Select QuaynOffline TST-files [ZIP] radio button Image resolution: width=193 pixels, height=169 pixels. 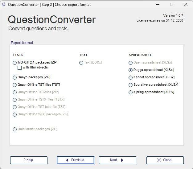[x=15, y=92]
